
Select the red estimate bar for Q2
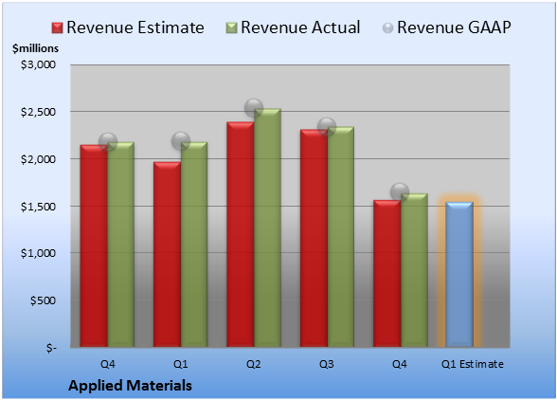pos(241,234)
